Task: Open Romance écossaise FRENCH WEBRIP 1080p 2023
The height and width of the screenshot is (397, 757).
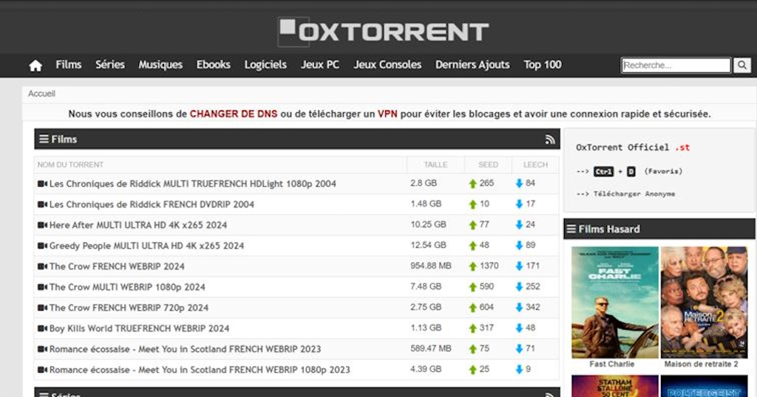Action: point(200,370)
